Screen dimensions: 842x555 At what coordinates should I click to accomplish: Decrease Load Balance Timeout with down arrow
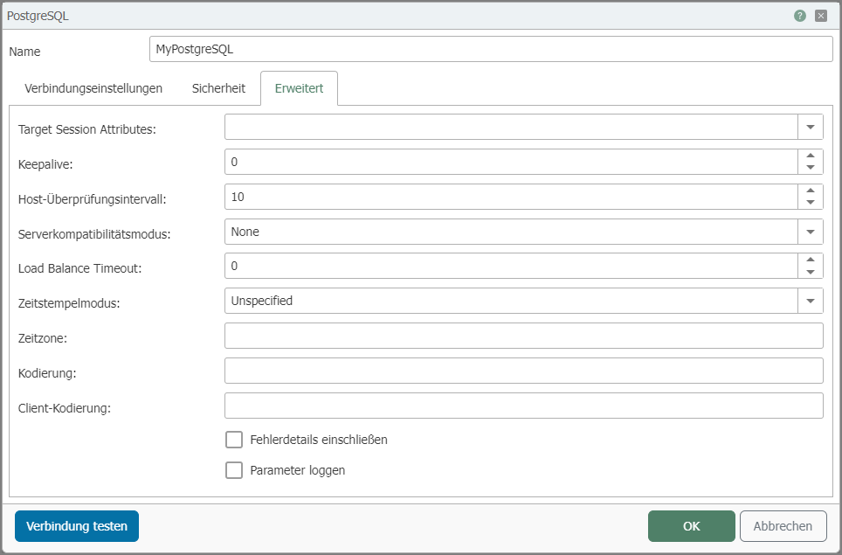(x=811, y=273)
